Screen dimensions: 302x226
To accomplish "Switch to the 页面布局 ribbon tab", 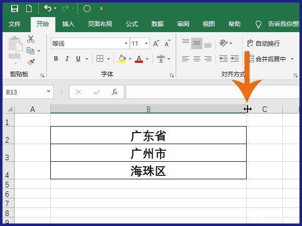I will pyautogui.click(x=100, y=24).
